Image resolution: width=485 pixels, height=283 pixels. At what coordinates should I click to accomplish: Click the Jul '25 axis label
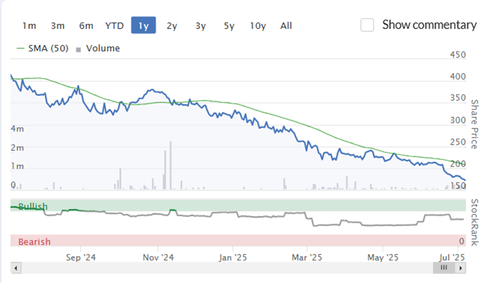click(x=452, y=258)
